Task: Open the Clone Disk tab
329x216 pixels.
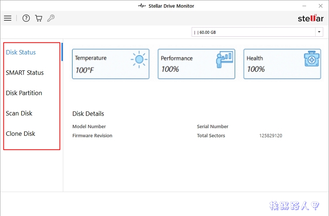Action: 21,133
